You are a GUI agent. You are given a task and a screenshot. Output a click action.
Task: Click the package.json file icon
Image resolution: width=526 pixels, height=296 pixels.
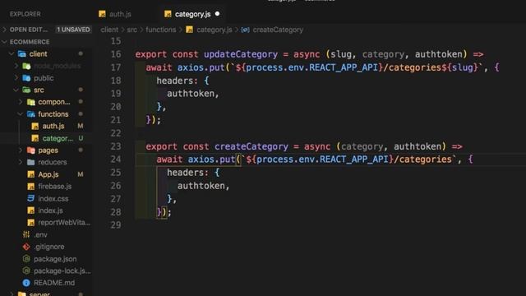26,259
